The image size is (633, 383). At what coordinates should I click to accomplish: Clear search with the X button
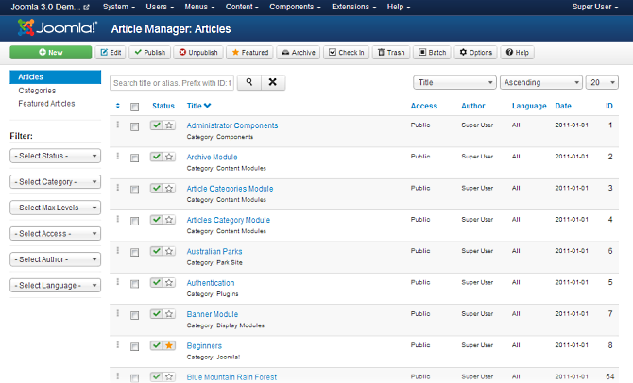coord(273,82)
